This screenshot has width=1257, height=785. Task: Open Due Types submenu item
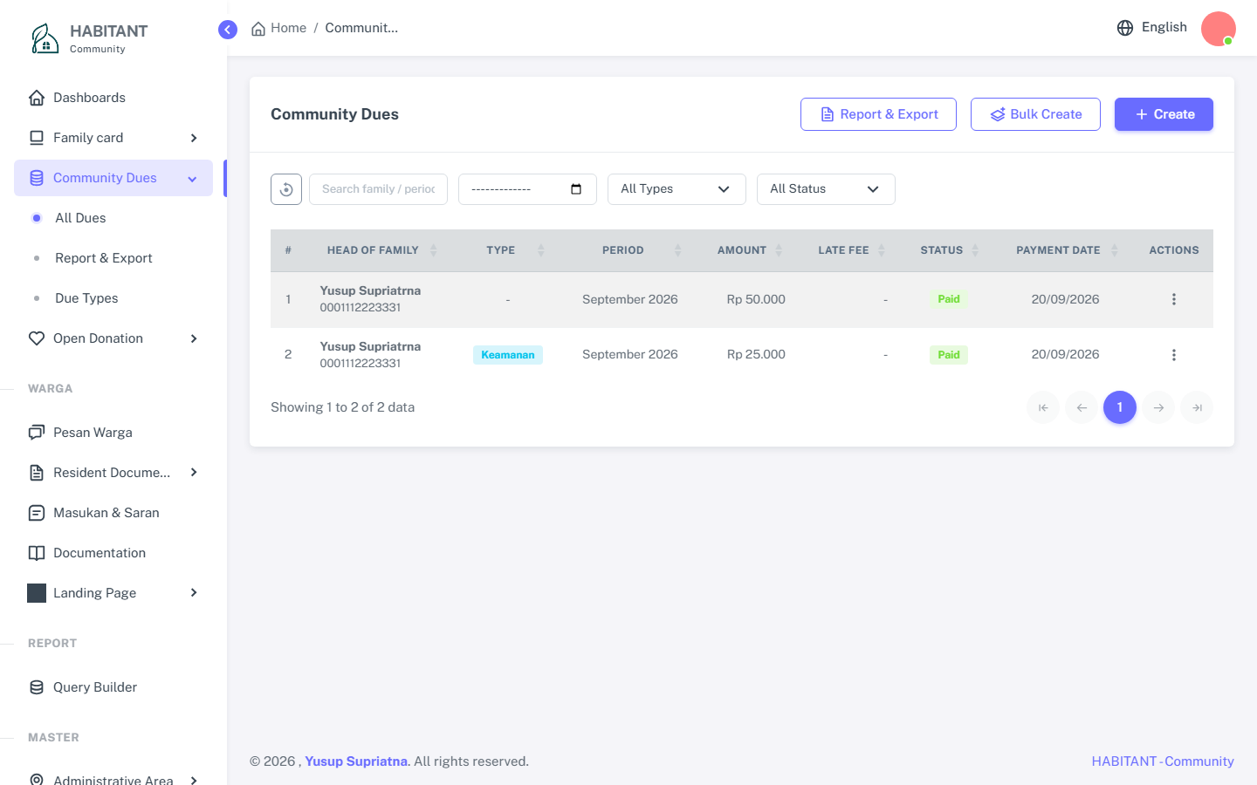pos(113,298)
